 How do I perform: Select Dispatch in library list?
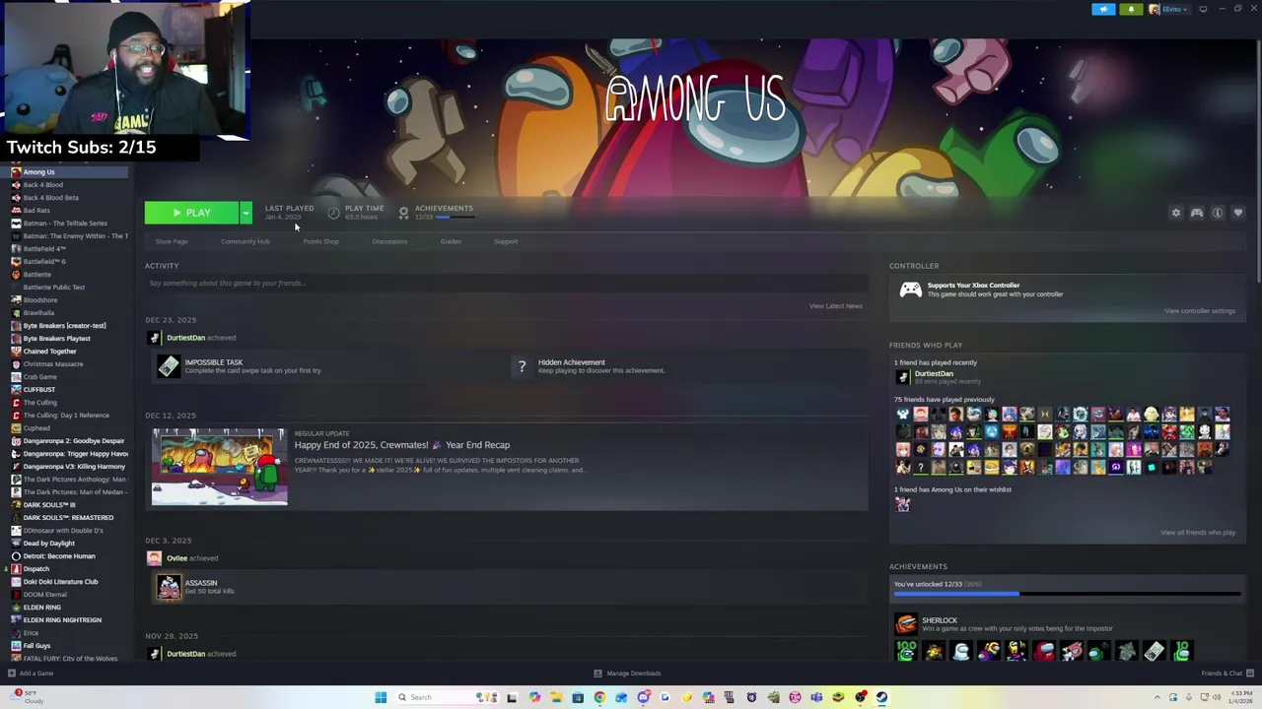(x=36, y=569)
